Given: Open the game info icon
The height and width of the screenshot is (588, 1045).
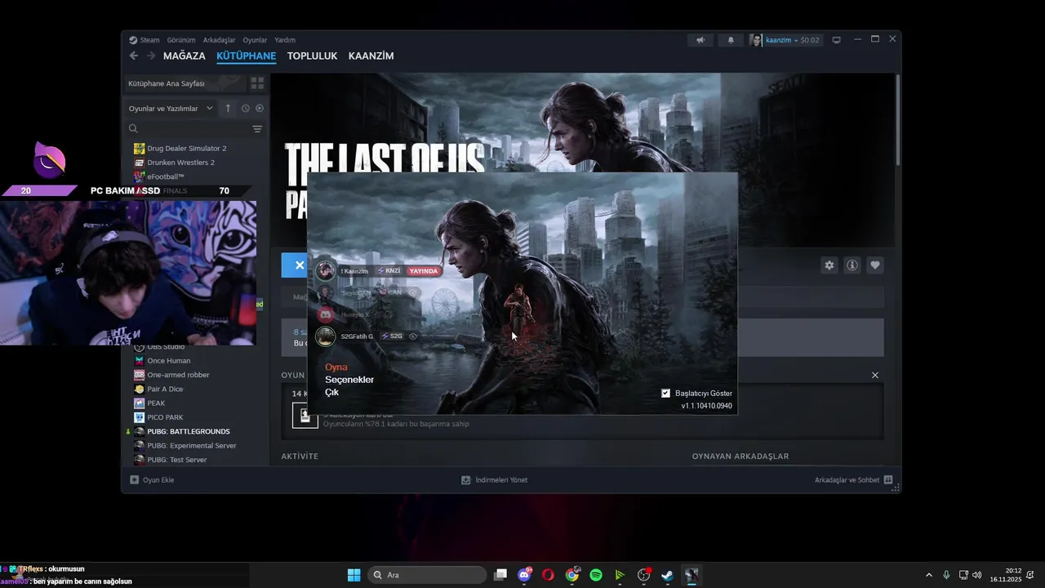Looking at the screenshot, I should click(x=852, y=265).
